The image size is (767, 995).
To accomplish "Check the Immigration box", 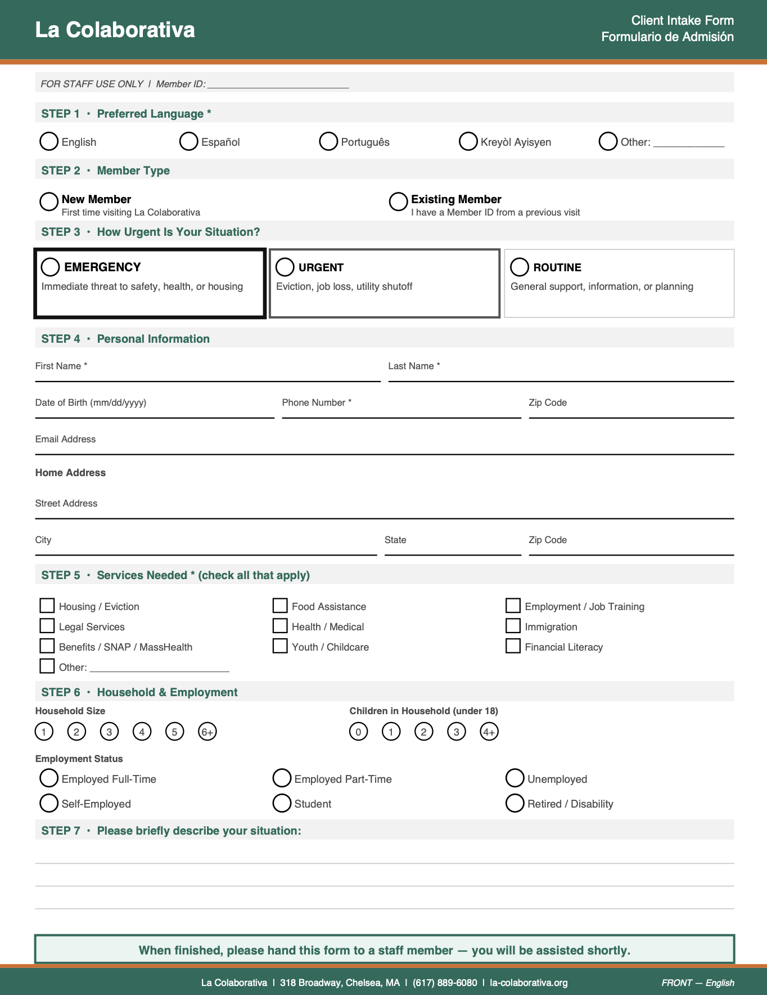I will coord(513,626).
